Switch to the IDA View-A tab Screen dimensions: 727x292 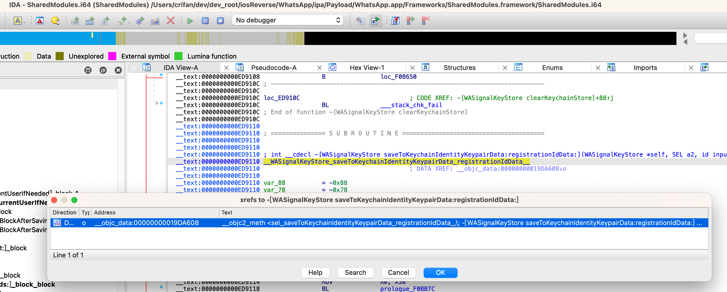point(181,68)
